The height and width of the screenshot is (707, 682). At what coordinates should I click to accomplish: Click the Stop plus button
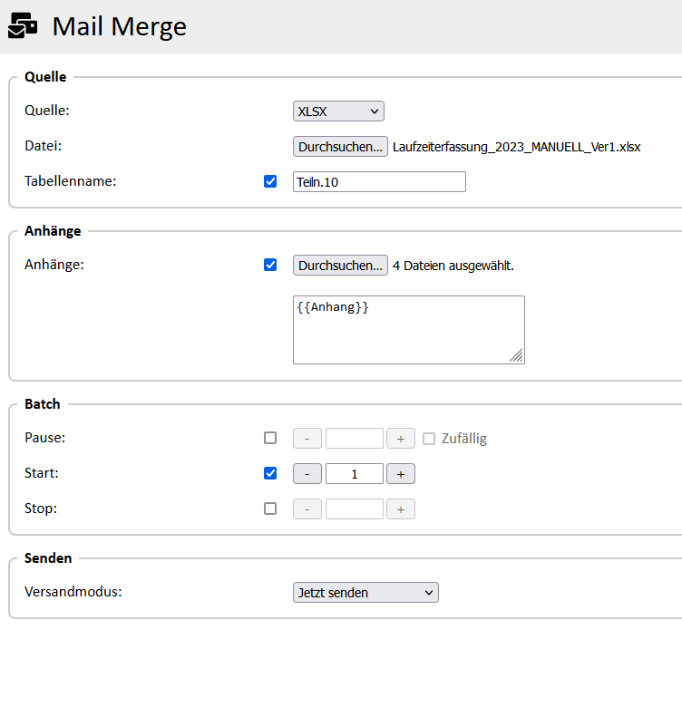(x=401, y=509)
